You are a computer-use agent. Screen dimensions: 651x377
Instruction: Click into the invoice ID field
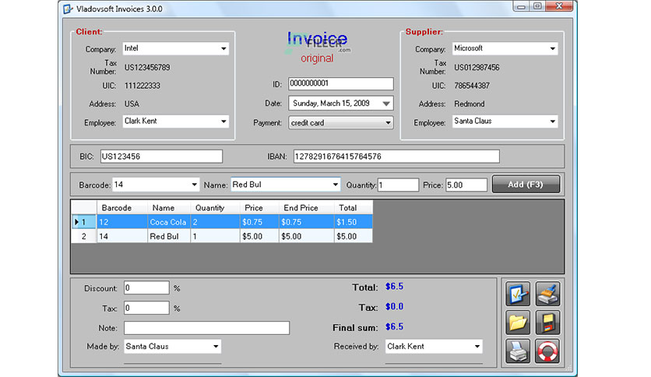coord(340,83)
